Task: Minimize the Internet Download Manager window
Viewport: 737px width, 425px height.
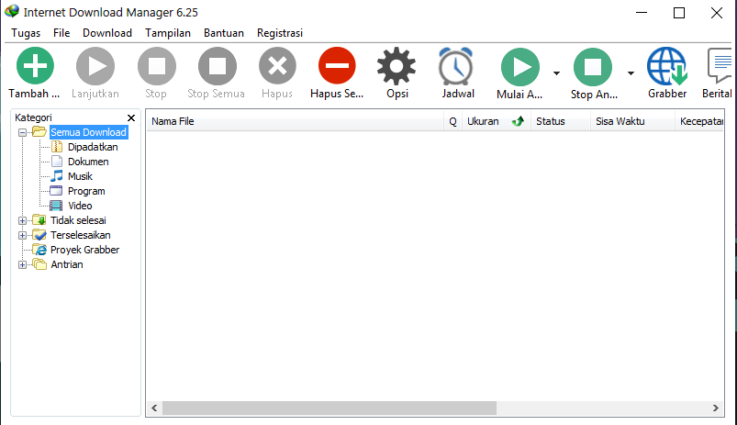Action: tap(642, 13)
